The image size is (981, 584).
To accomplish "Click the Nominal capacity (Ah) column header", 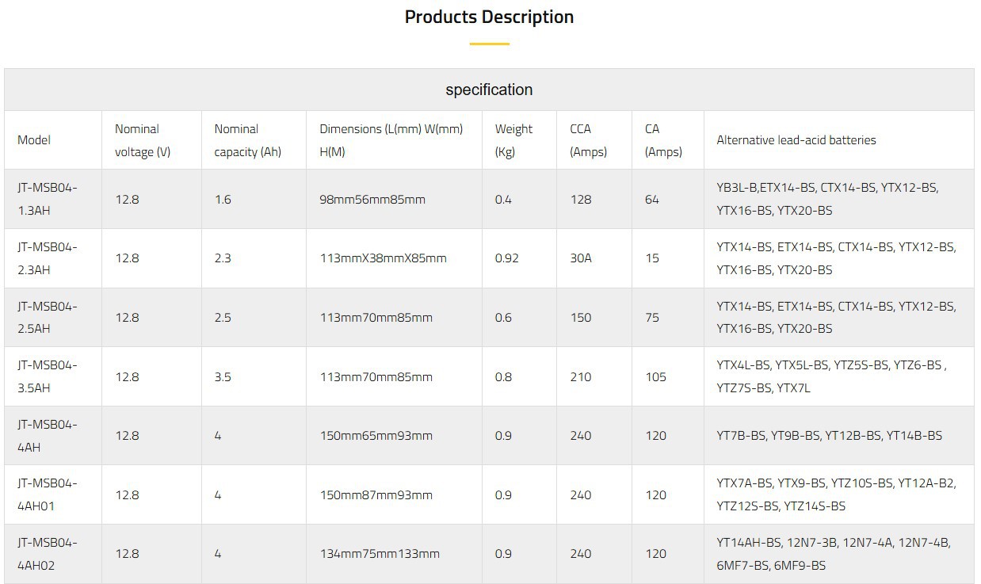I will (x=248, y=139).
